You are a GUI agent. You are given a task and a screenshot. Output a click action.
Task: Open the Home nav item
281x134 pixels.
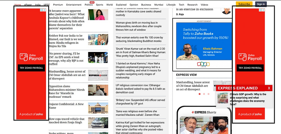point(17,5)
